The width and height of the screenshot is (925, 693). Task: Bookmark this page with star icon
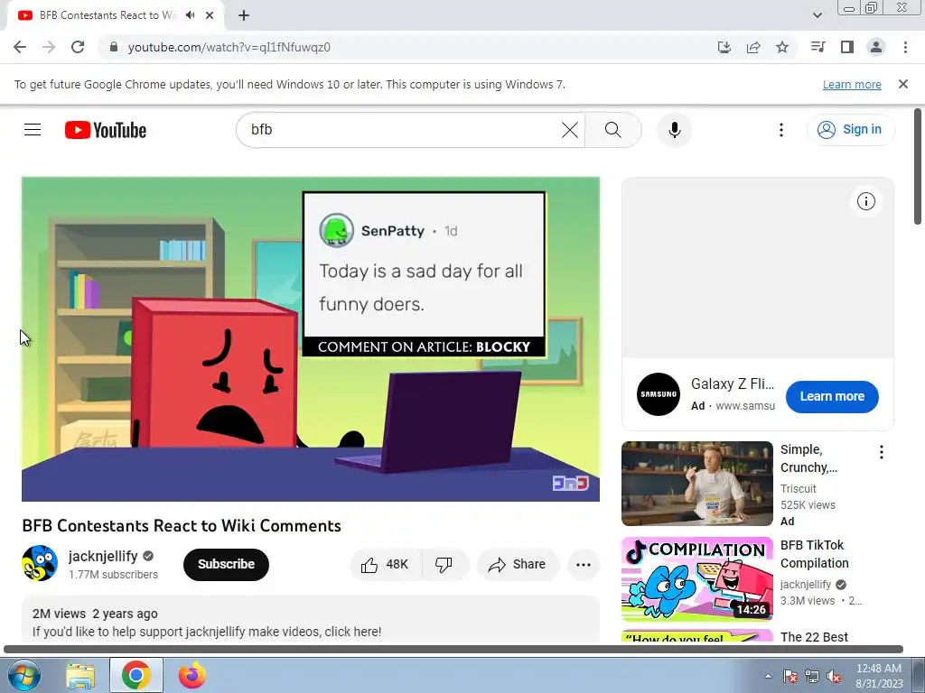pyautogui.click(x=782, y=47)
